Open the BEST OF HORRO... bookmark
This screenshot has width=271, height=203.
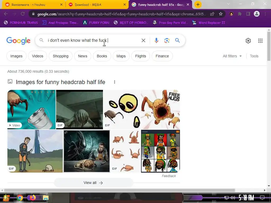[x=131, y=23]
